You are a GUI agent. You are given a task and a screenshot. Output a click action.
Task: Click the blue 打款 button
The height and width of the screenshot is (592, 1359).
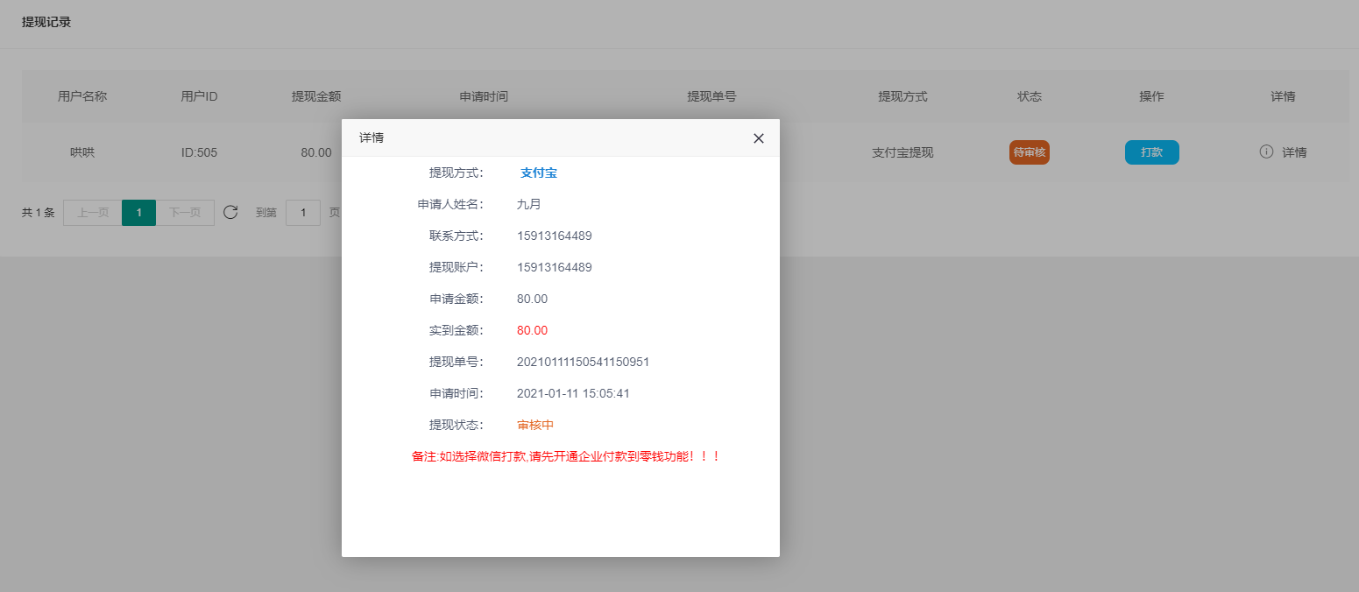pos(1151,152)
